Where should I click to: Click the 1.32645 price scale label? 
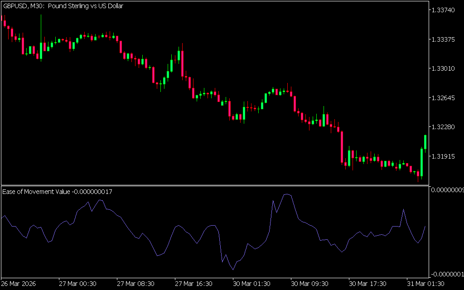[445, 98]
